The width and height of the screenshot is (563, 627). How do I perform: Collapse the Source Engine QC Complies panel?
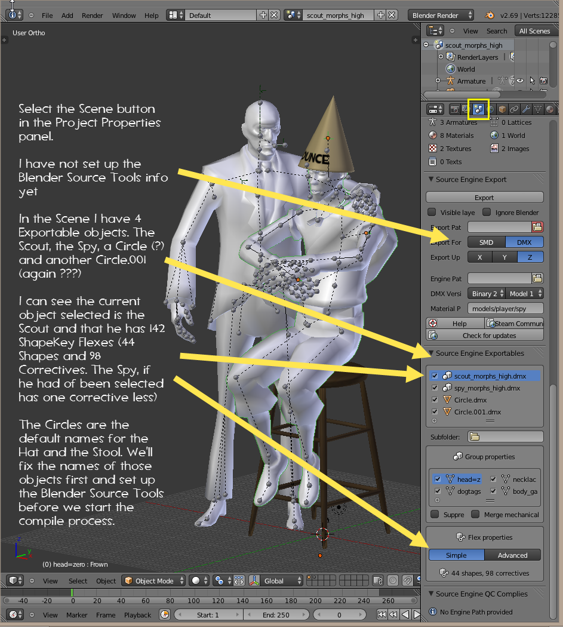coord(431,594)
